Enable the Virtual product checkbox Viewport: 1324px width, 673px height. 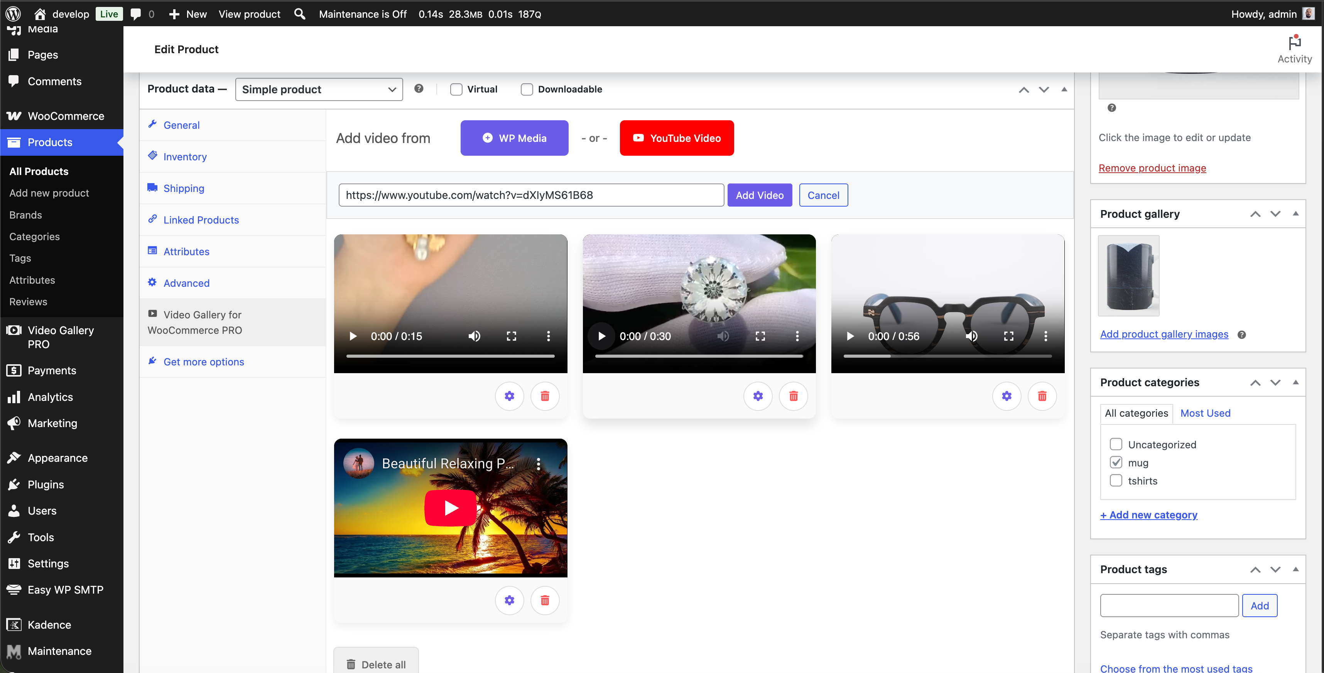tap(455, 89)
